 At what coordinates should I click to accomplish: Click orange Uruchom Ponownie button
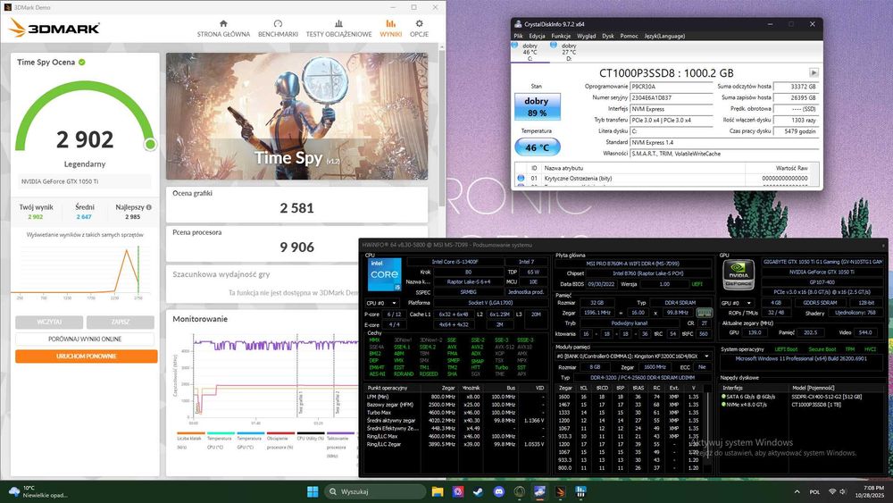(86, 356)
